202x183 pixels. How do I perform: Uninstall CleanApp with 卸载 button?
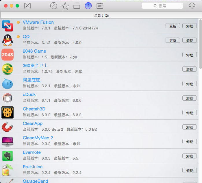(190, 127)
